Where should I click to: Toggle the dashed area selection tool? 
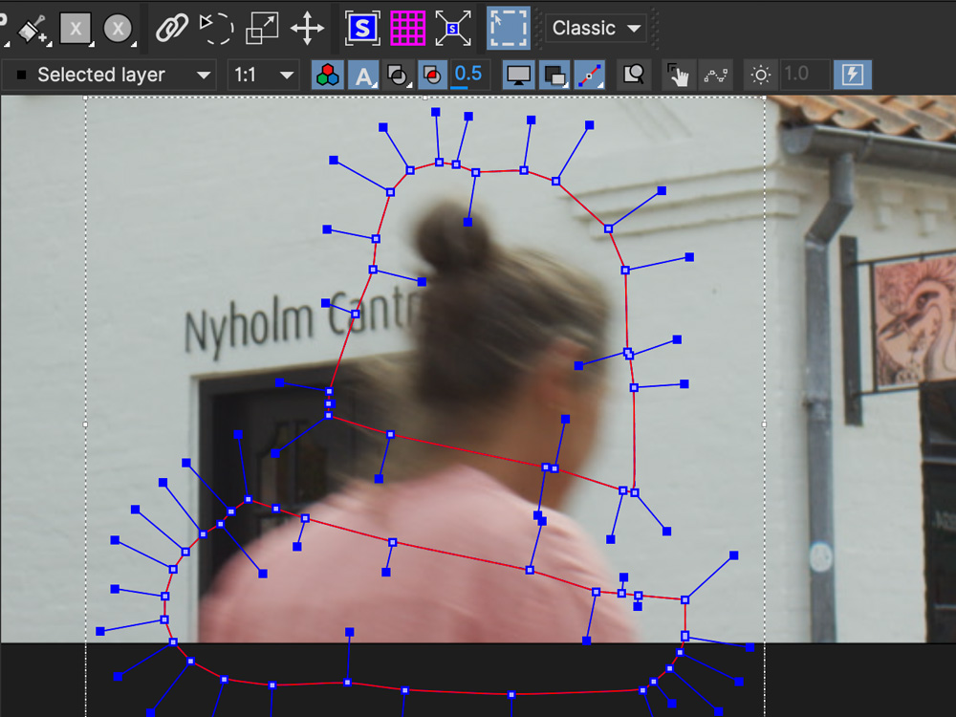coord(508,28)
